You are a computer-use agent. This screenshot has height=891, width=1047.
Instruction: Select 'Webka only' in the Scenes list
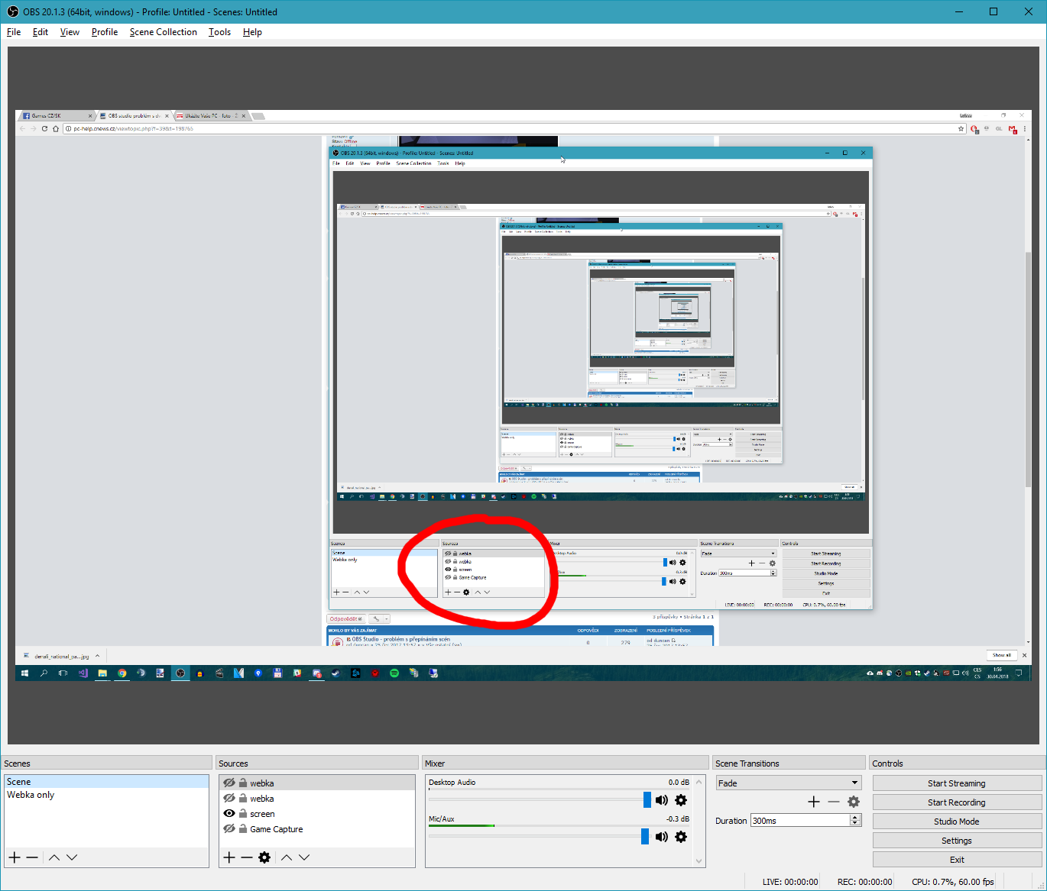click(x=106, y=795)
